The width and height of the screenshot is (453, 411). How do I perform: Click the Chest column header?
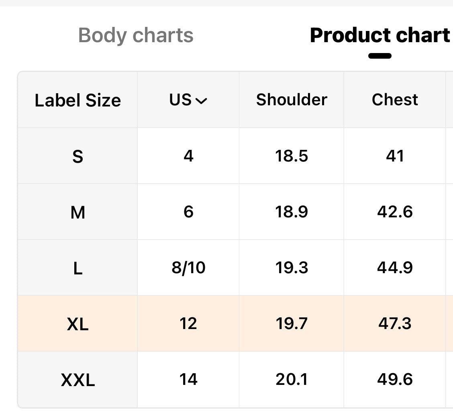[395, 100]
